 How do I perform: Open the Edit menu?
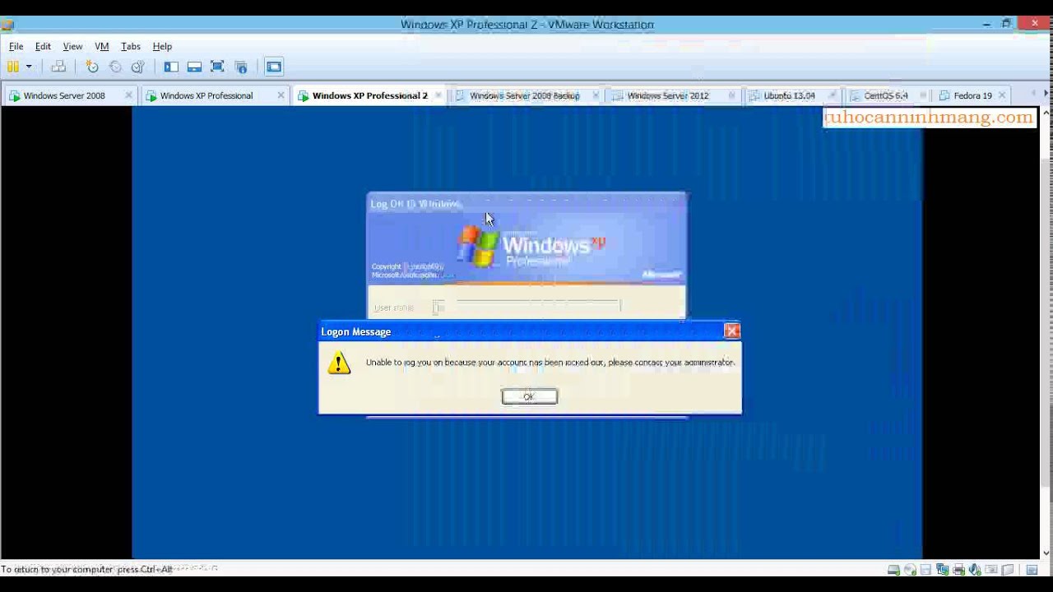coord(43,46)
